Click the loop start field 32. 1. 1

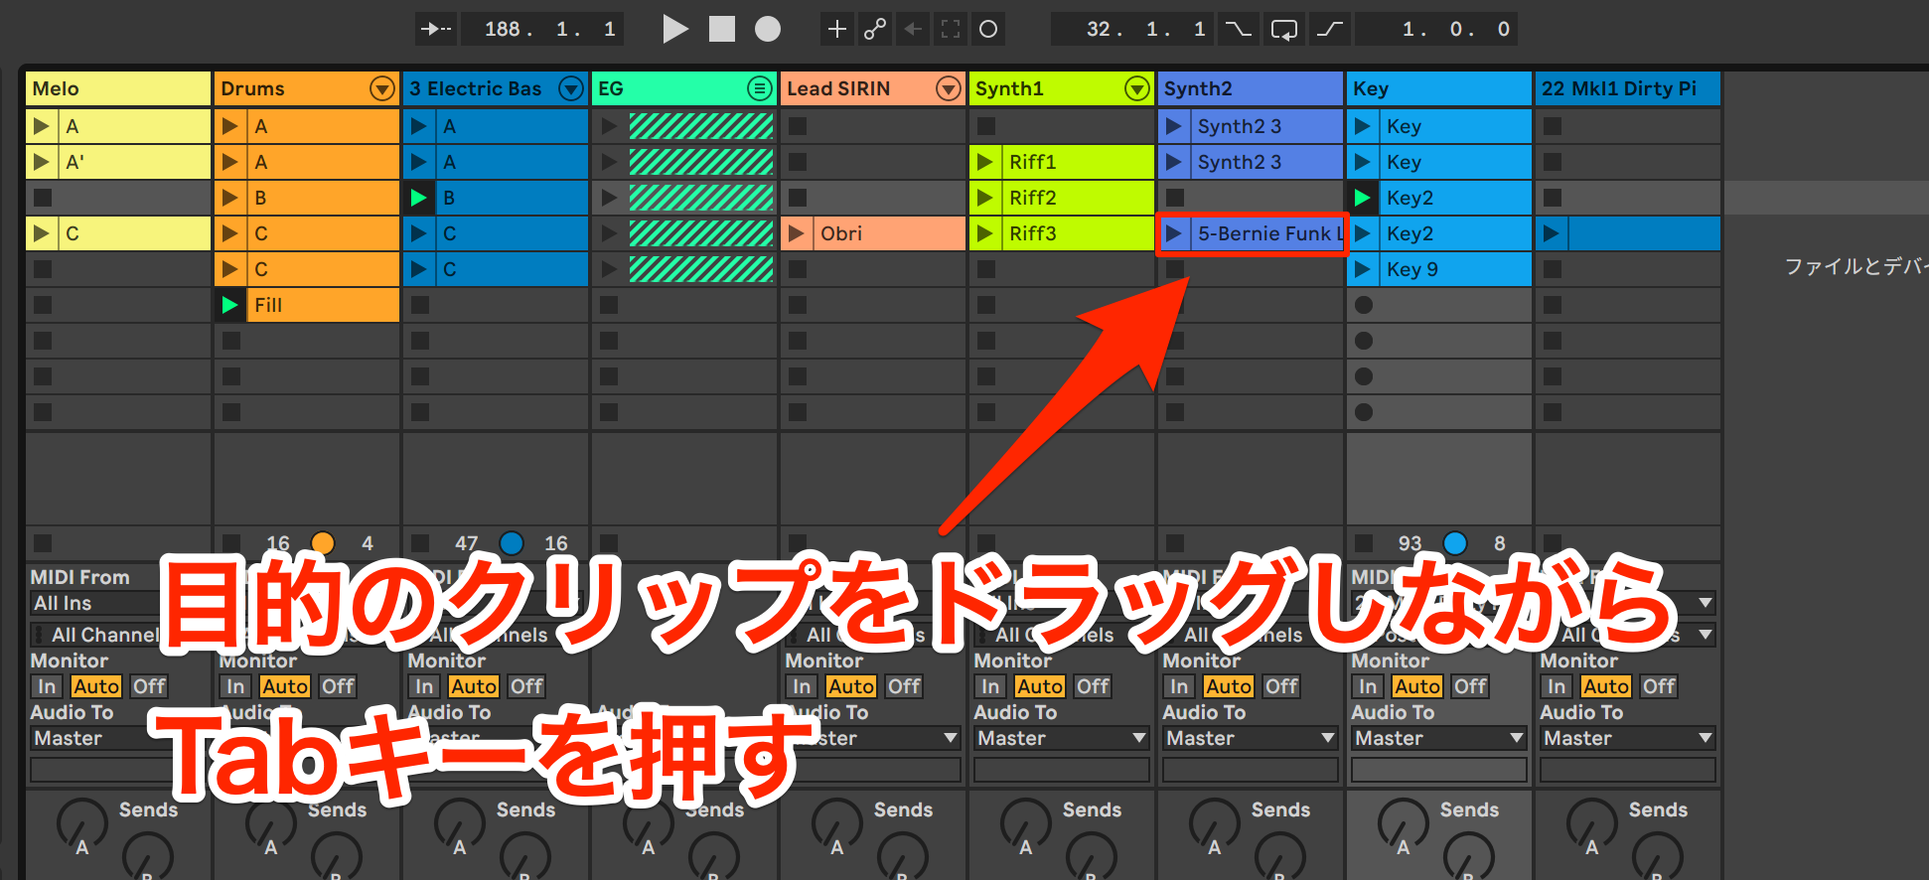pyautogui.click(x=1133, y=29)
